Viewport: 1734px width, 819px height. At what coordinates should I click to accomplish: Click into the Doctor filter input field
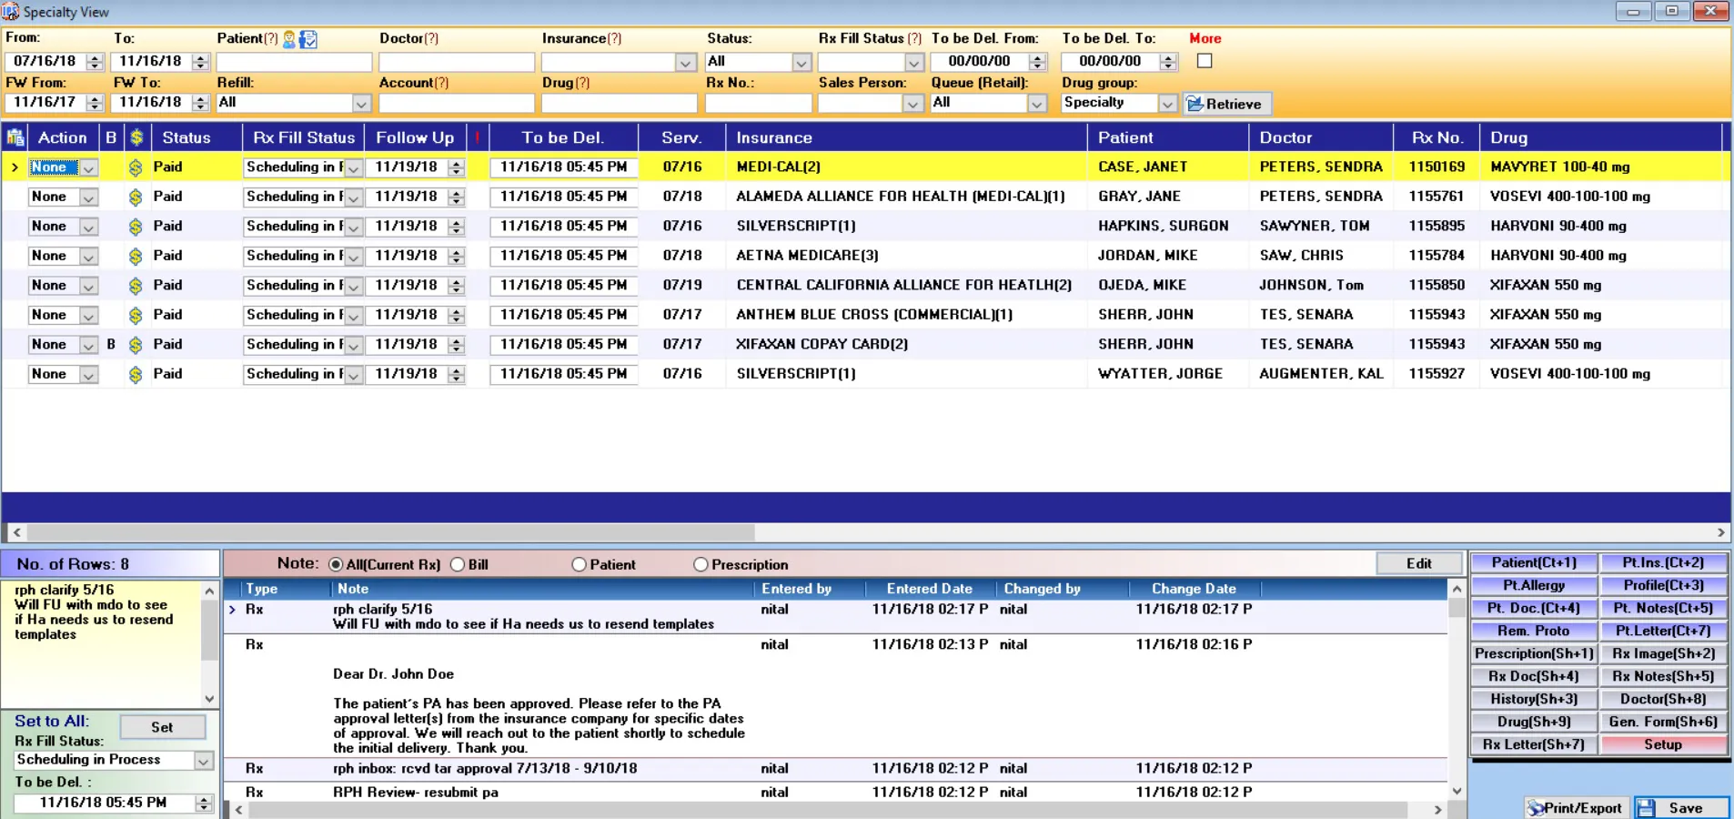[456, 62]
